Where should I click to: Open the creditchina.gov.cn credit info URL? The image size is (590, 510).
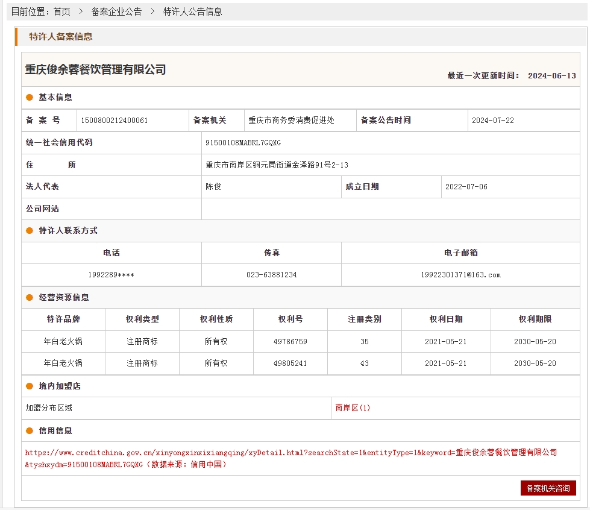(291, 458)
